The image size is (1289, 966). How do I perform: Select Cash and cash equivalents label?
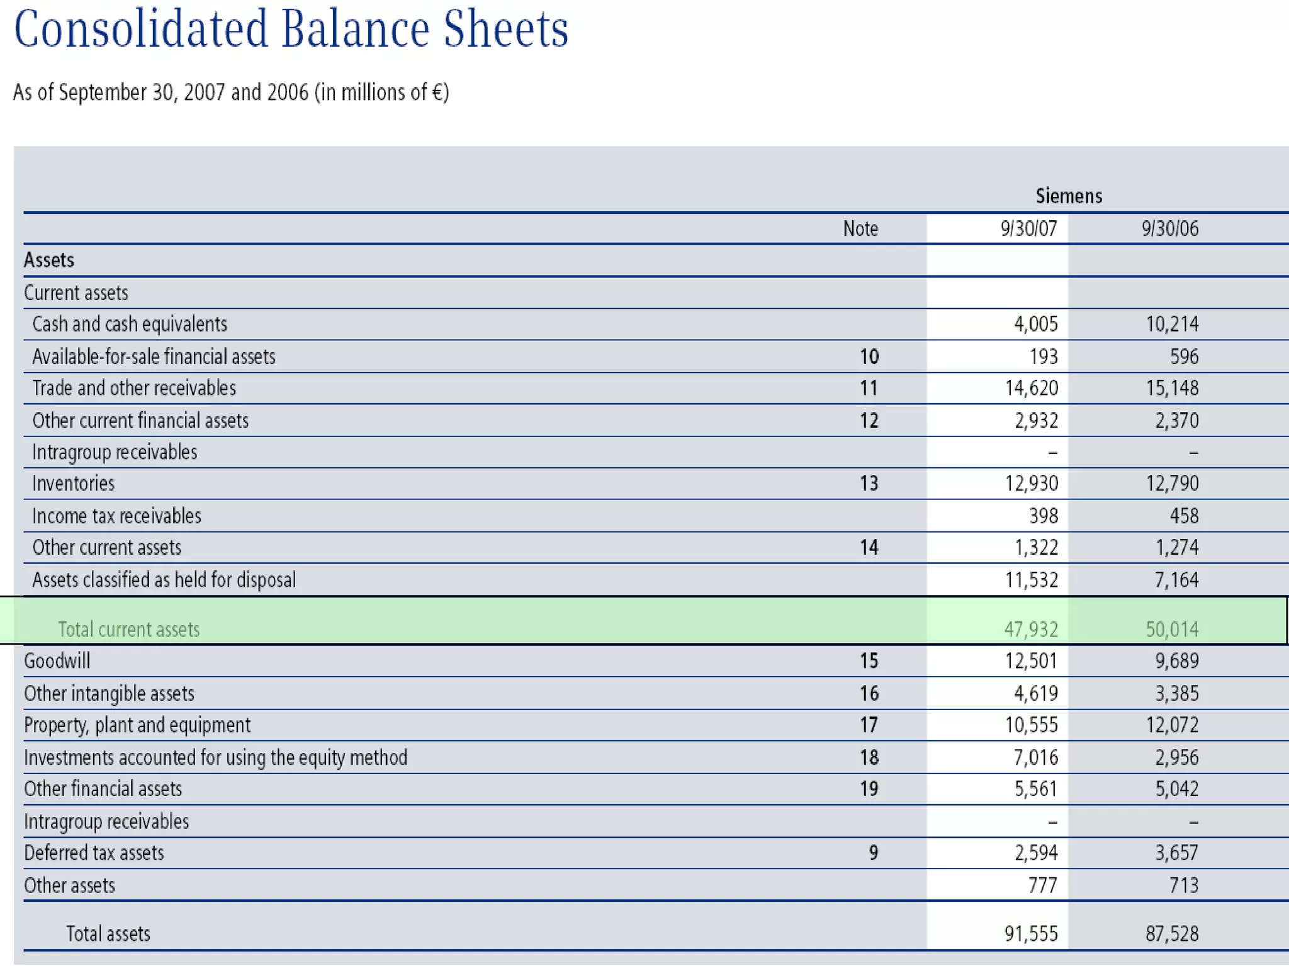pos(130,324)
